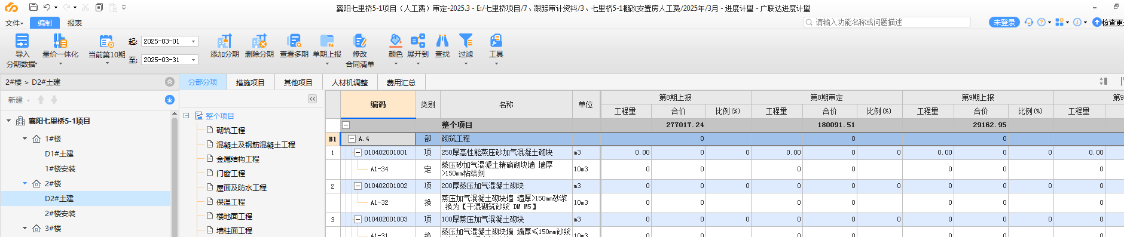1124x237 pixels.
Task: Open the 查找 binoculars search tool
Action: coord(442,46)
